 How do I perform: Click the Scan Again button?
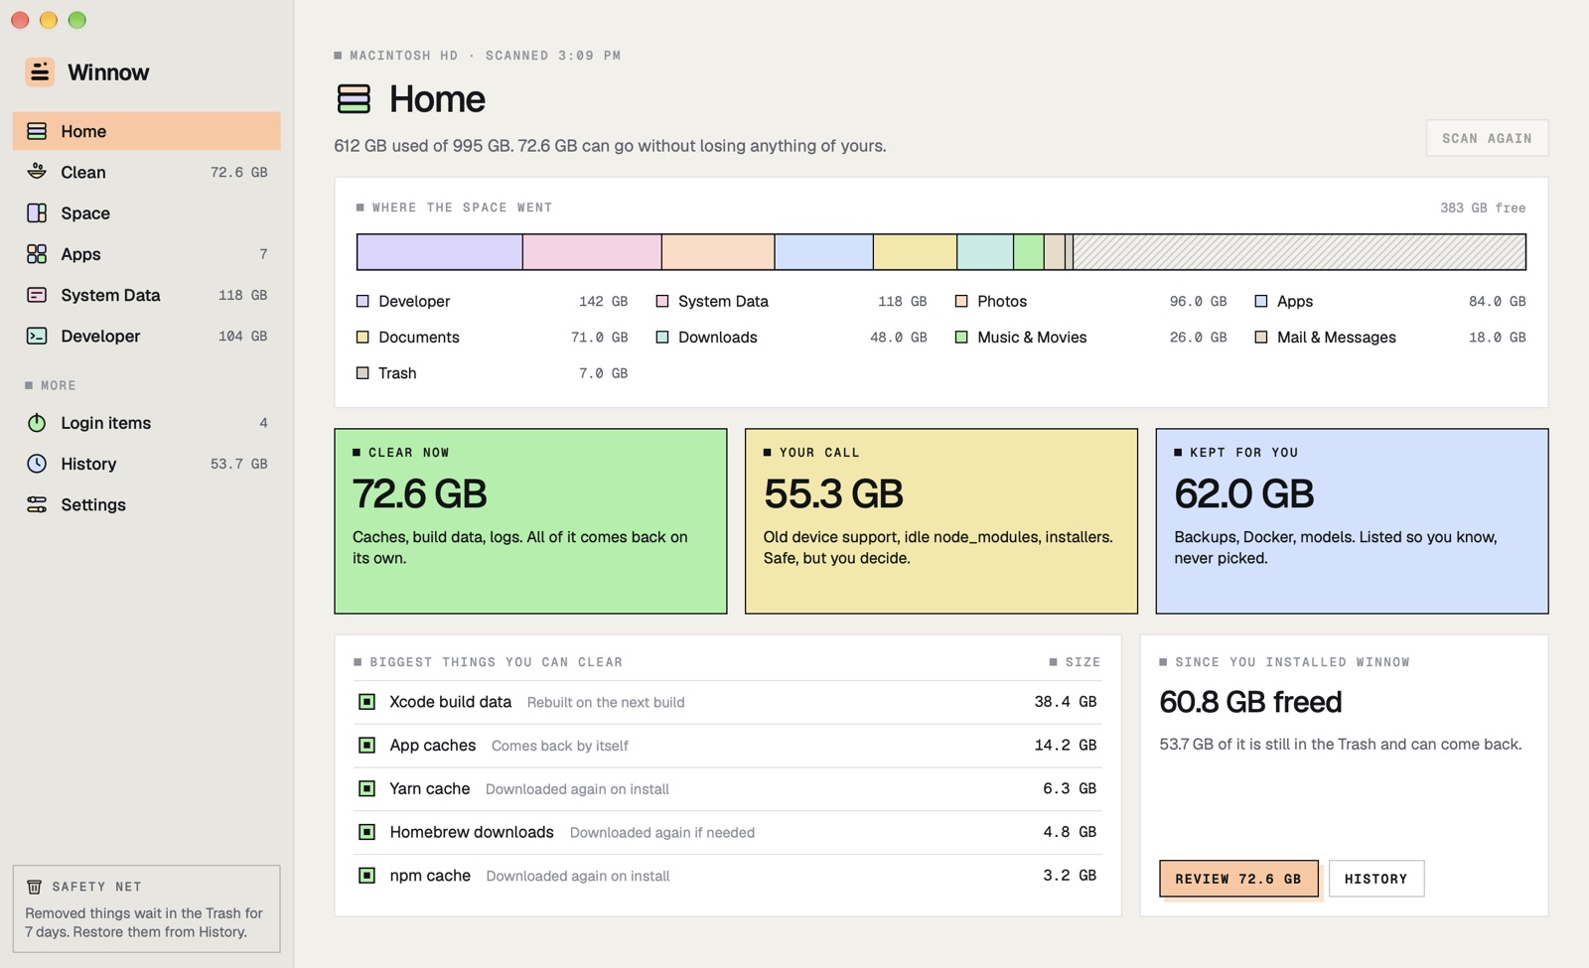(x=1487, y=138)
